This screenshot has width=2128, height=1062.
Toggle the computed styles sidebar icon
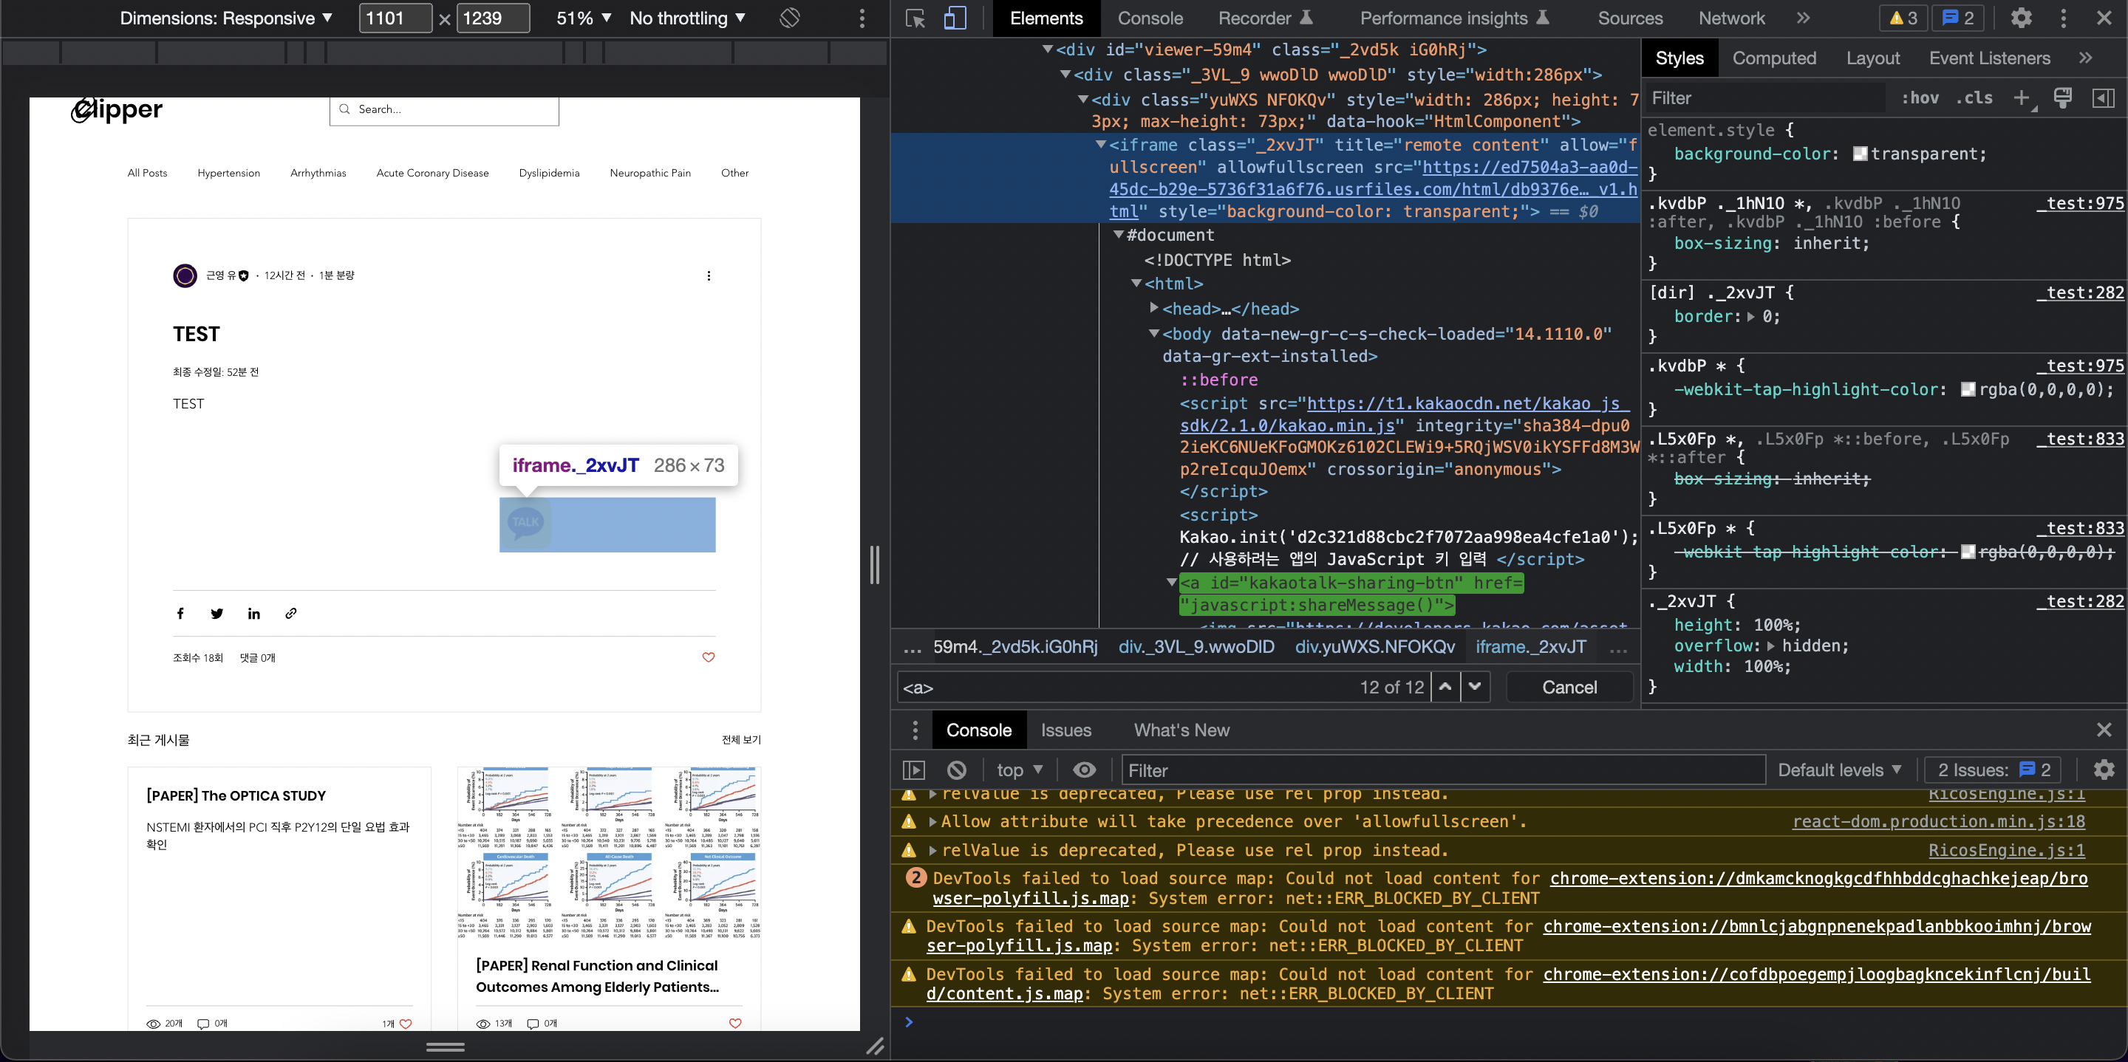(x=2103, y=98)
